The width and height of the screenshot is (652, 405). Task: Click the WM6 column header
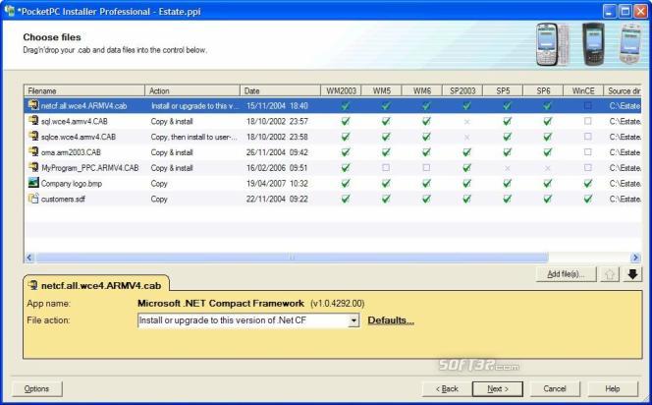pos(421,90)
